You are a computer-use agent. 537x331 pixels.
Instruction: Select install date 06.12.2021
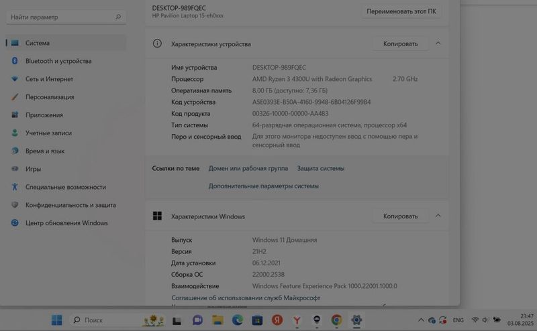click(x=266, y=263)
